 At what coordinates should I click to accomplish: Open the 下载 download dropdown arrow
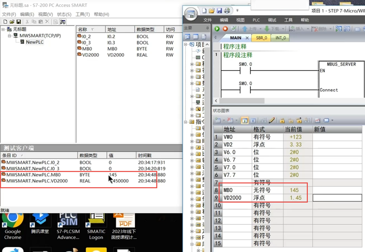(x=284, y=29)
